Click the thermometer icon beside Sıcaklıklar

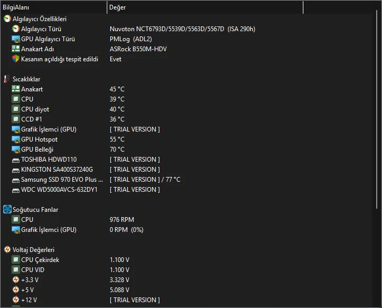pyautogui.click(x=7, y=79)
